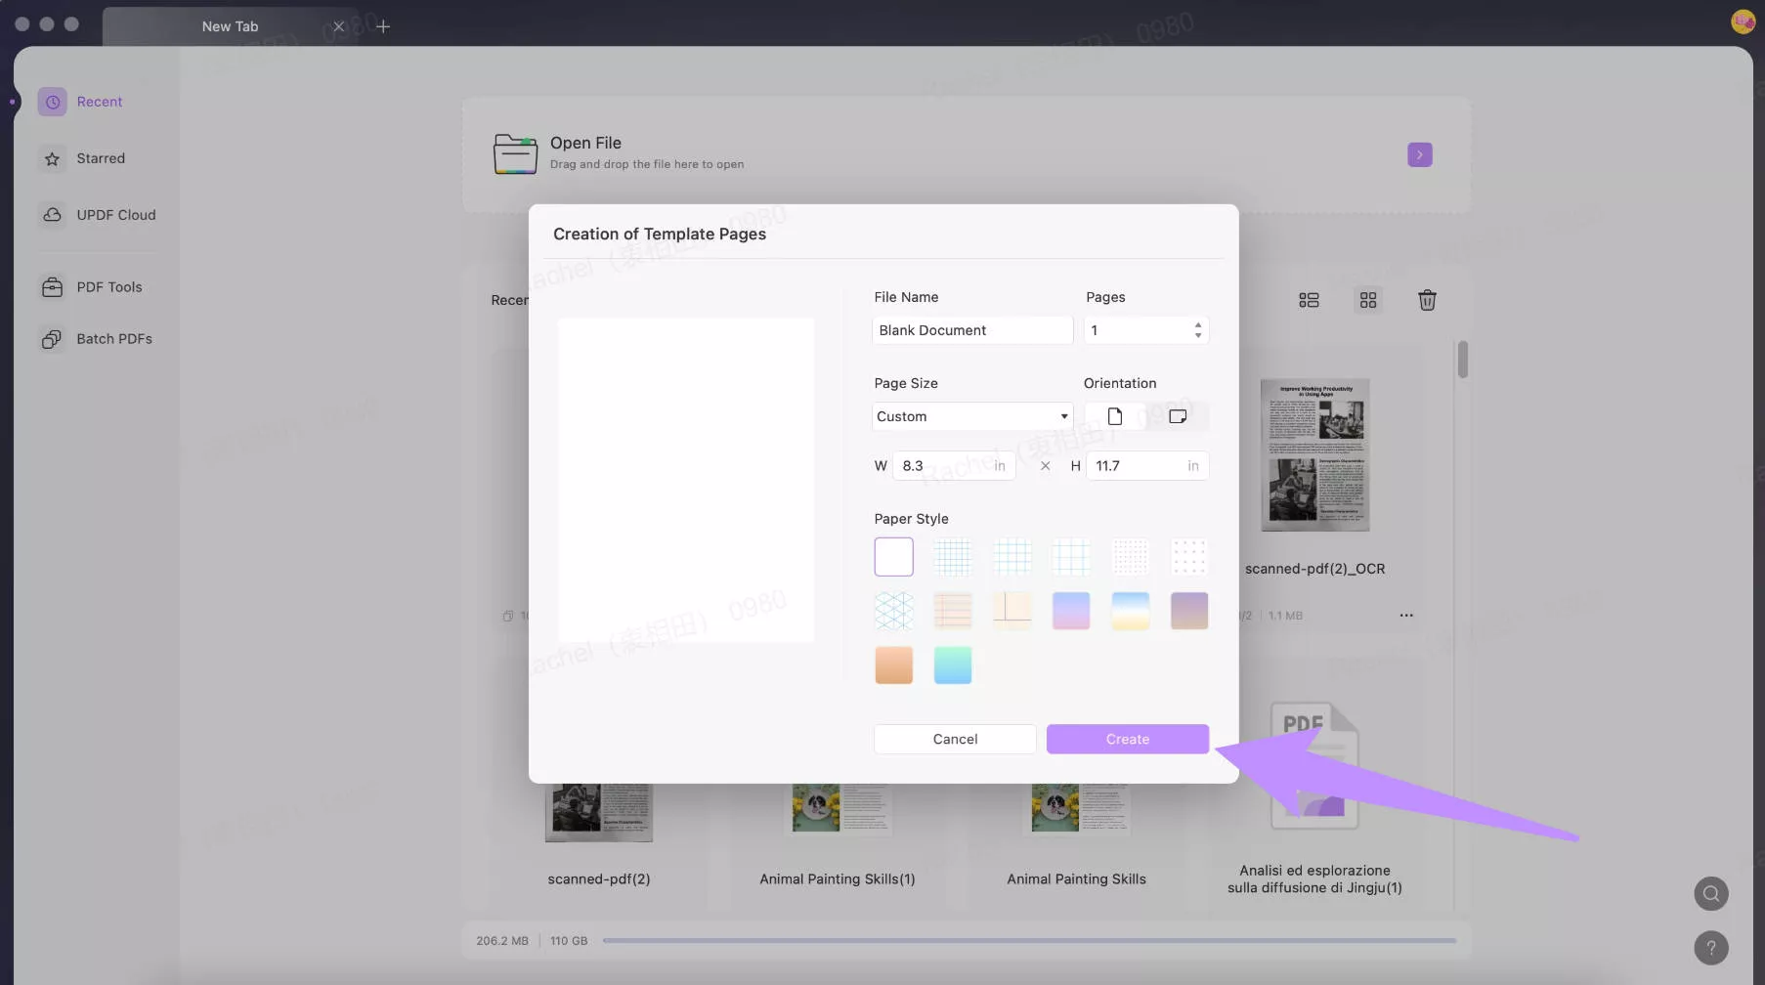This screenshot has height=985, width=1765.
Task: Choose the wide-spaced dotted paper style
Action: 1189,557
